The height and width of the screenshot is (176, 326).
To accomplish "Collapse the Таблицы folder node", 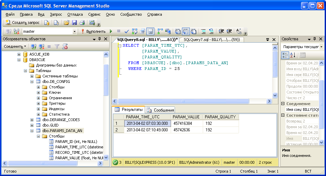I will 25,71.
